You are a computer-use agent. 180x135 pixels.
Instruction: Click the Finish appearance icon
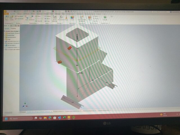pyautogui.click(x=72, y=18)
